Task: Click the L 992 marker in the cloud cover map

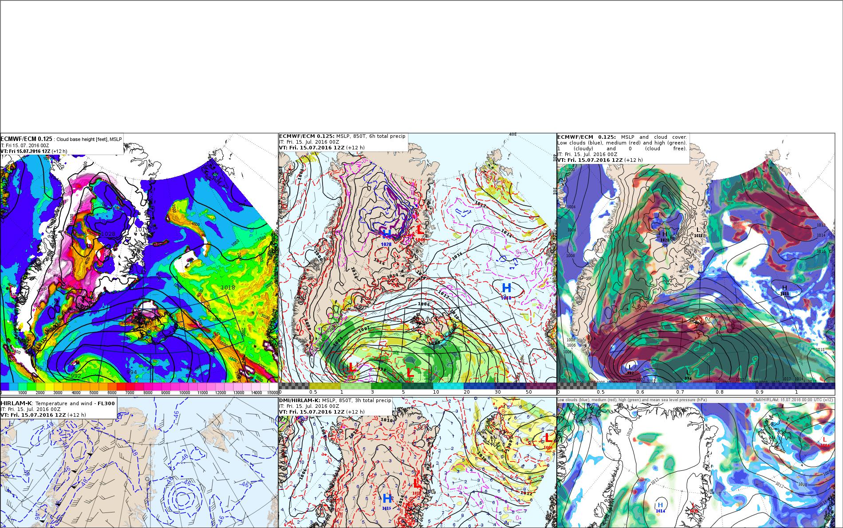Action: pos(630,370)
